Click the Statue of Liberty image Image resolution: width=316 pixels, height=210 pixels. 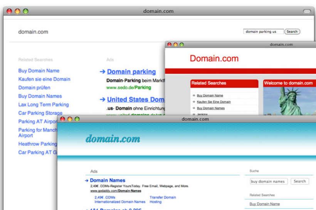289,101
